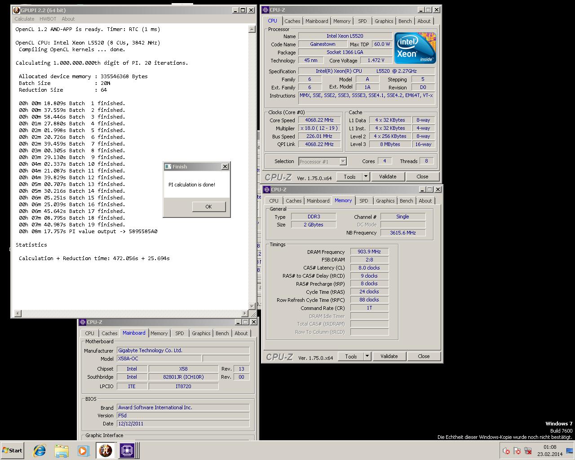Click Bus Speed value 226.01 MHz
575x460 pixels.
[319, 136]
